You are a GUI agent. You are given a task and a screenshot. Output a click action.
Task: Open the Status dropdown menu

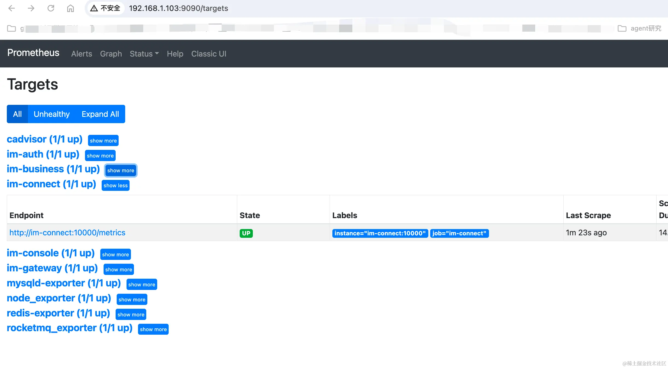point(144,54)
